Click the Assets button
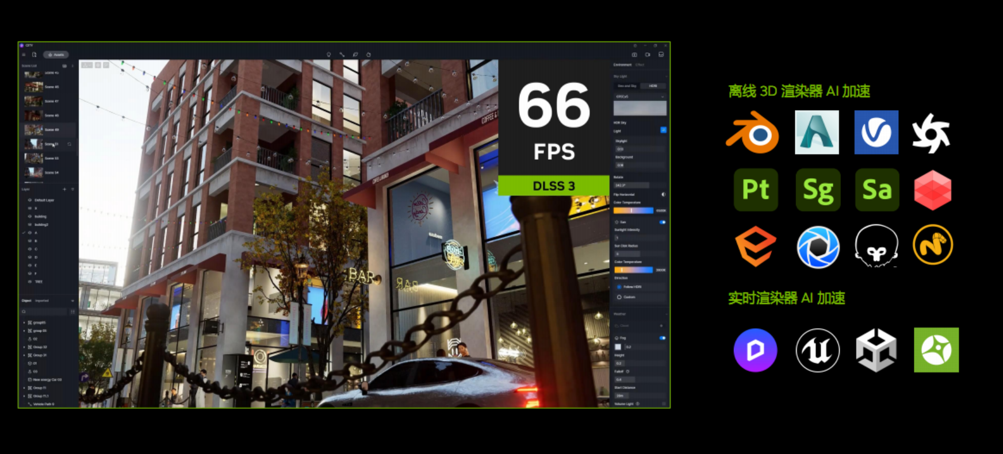This screenshot has width=1003, height=454. coord(56,55)
